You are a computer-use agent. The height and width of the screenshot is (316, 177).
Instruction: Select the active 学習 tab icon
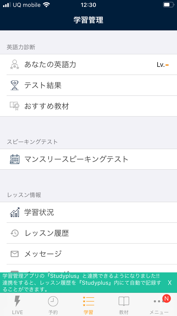[x=88, y=301]
